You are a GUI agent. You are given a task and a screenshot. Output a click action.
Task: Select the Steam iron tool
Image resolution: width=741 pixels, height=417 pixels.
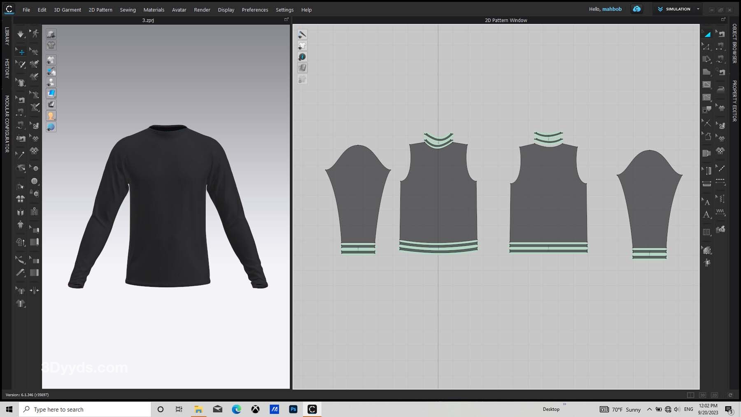click(x=720, y=89)
